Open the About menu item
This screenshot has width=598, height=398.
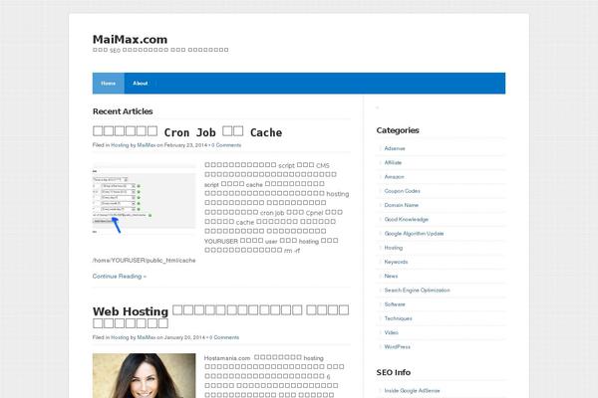140,83
